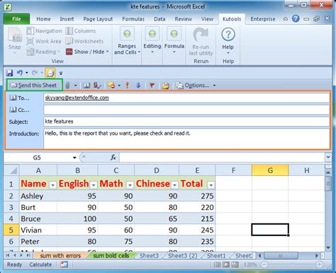Screen dimensions: 336x273
Task: Open the Editing tools dropdown
Action: pos(152,40)
